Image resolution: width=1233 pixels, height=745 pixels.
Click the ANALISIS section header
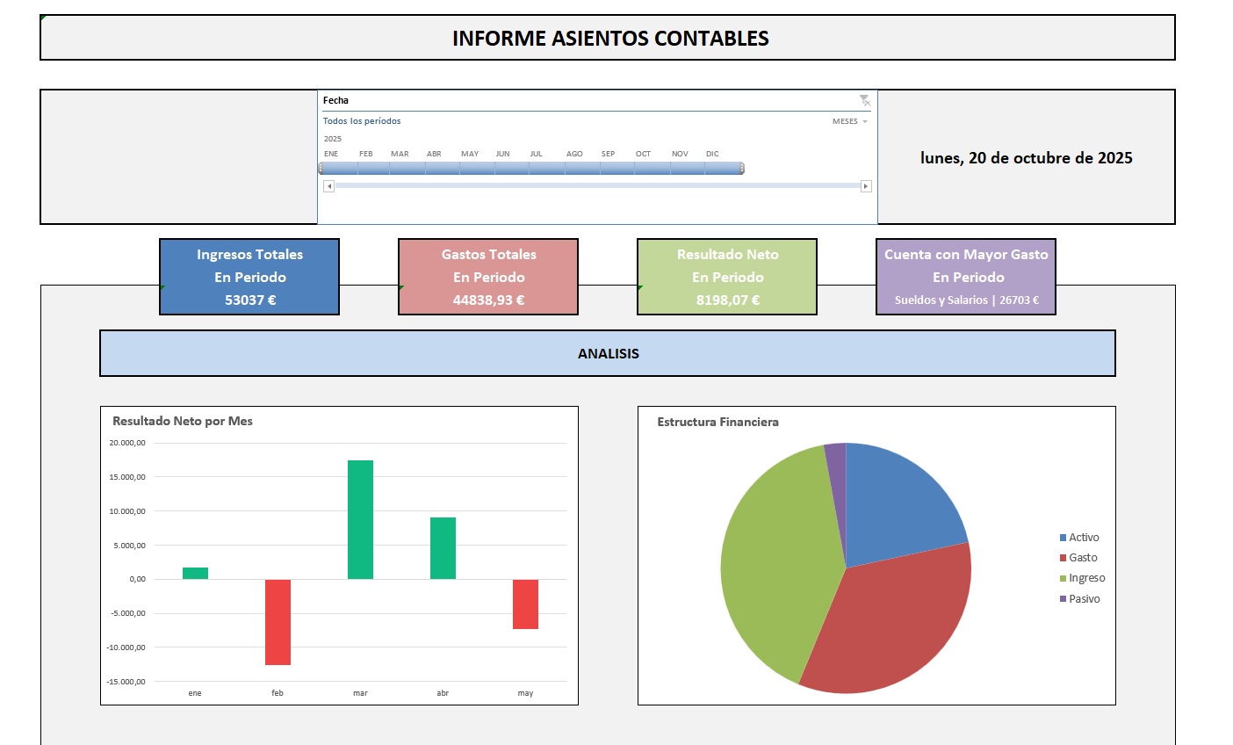609,353
